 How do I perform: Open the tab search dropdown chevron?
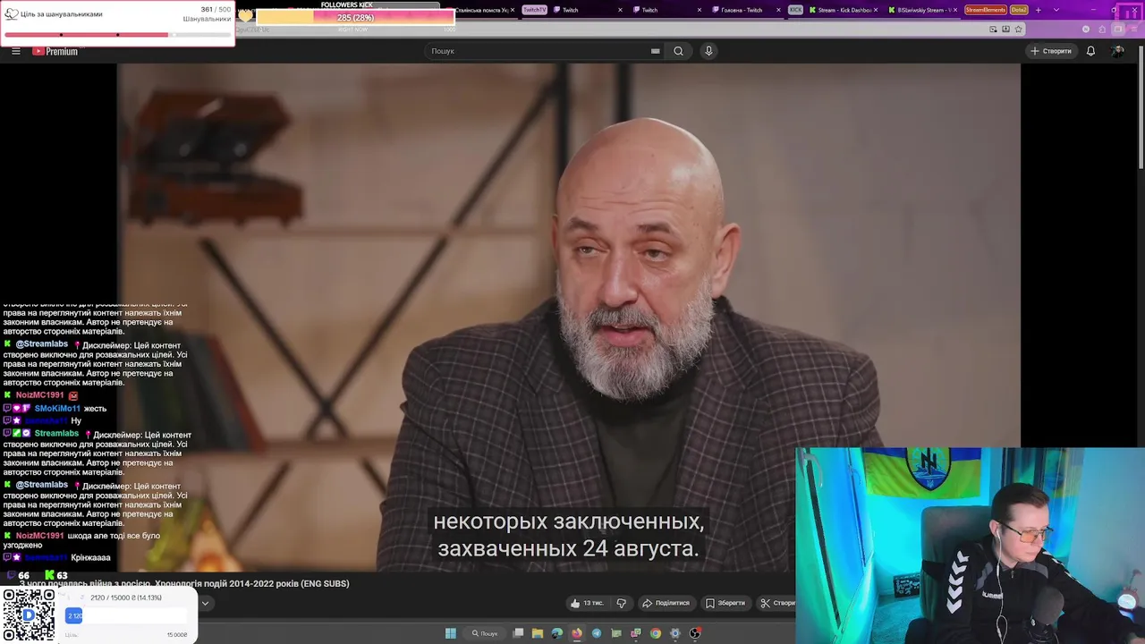(x=1056, y=10)
